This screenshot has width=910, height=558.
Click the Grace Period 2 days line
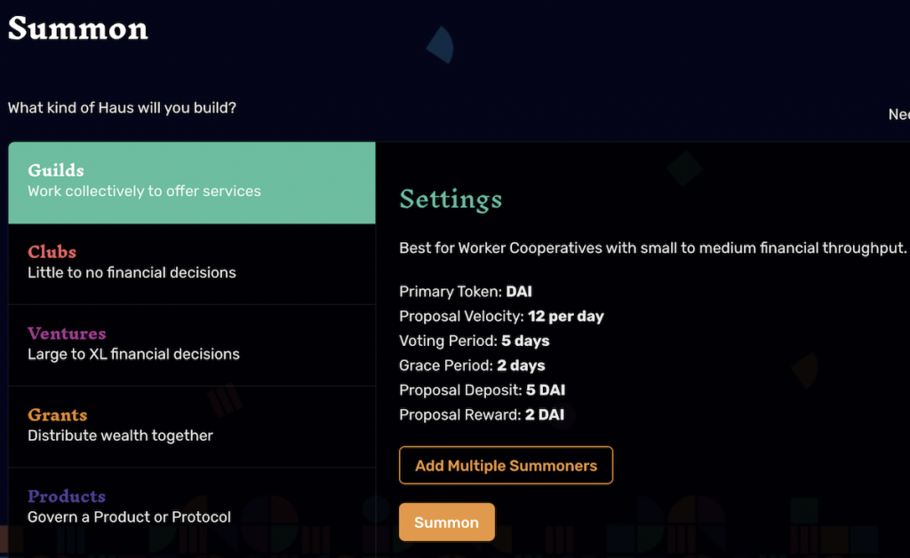(472, 365)
